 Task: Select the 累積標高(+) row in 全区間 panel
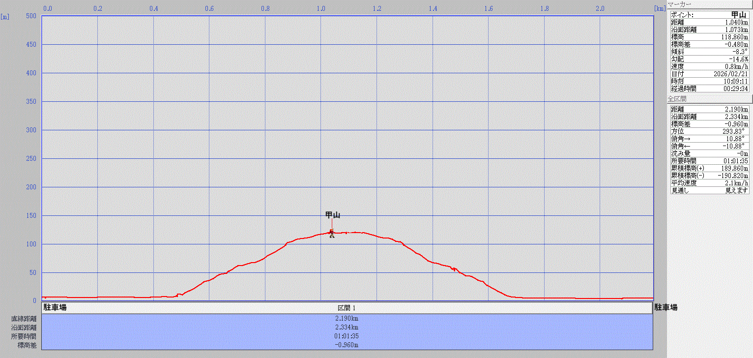[709, 168]
